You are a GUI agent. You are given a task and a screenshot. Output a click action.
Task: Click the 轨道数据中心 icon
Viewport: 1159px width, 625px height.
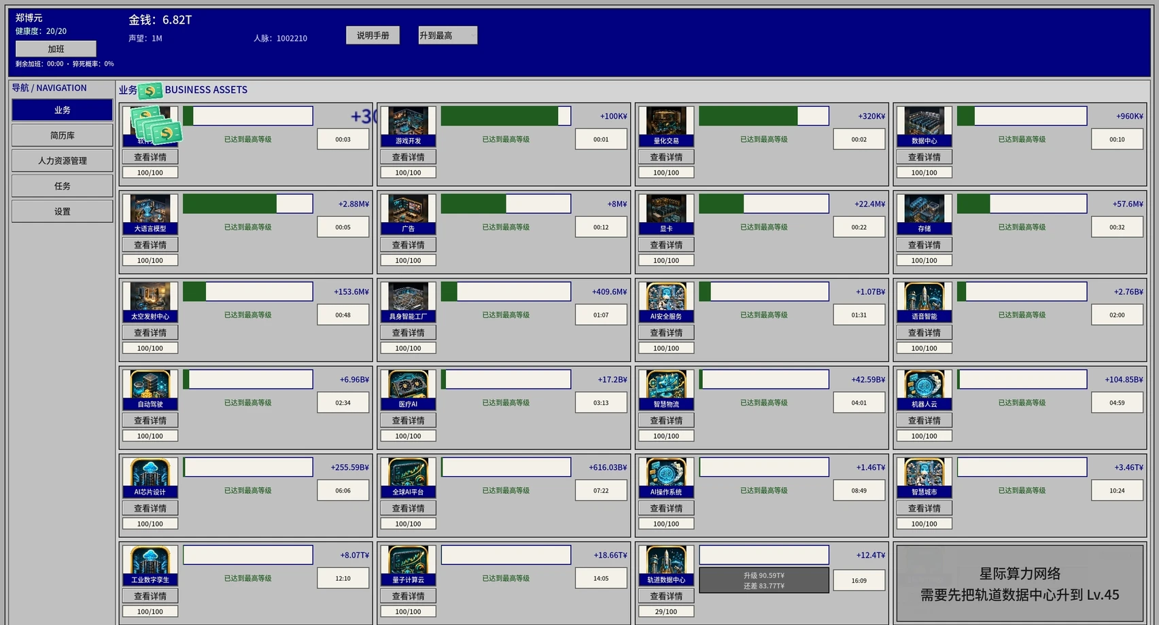666,565
